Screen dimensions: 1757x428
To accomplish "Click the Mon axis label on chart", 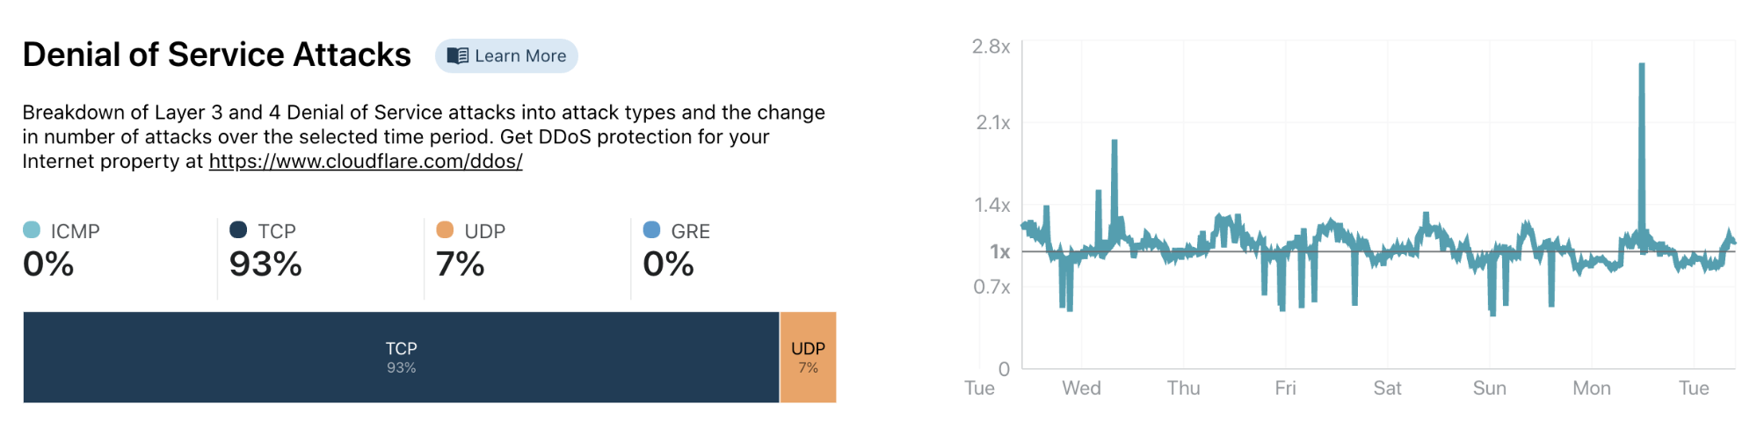I will pos(1592,388).
